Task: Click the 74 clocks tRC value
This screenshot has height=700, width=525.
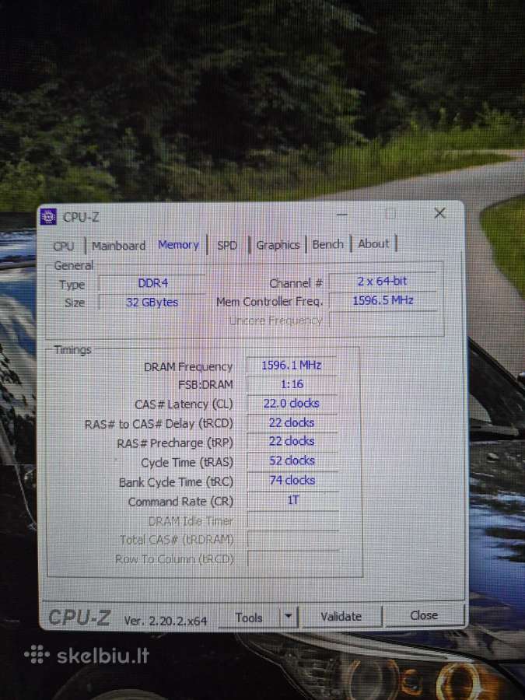Action: pyautogui.click(x=292, y=481)
